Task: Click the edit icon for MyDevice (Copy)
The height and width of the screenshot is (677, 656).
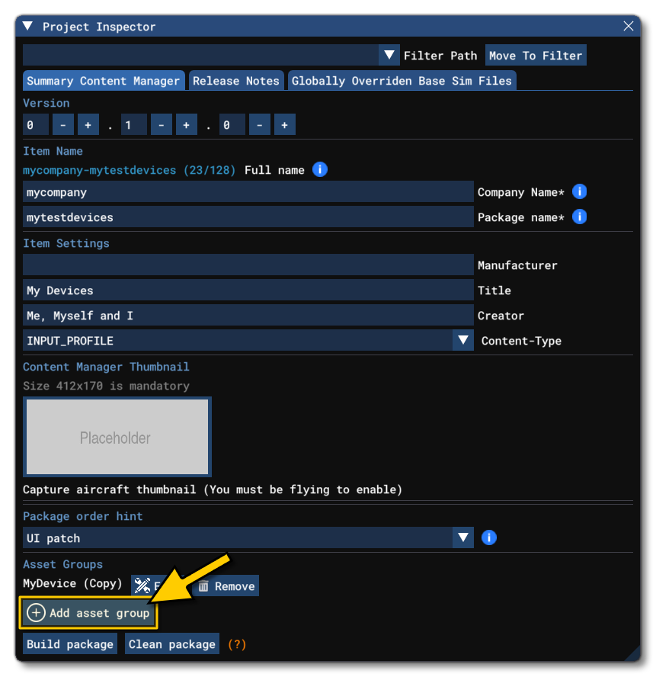Action: tap(141, 586)
